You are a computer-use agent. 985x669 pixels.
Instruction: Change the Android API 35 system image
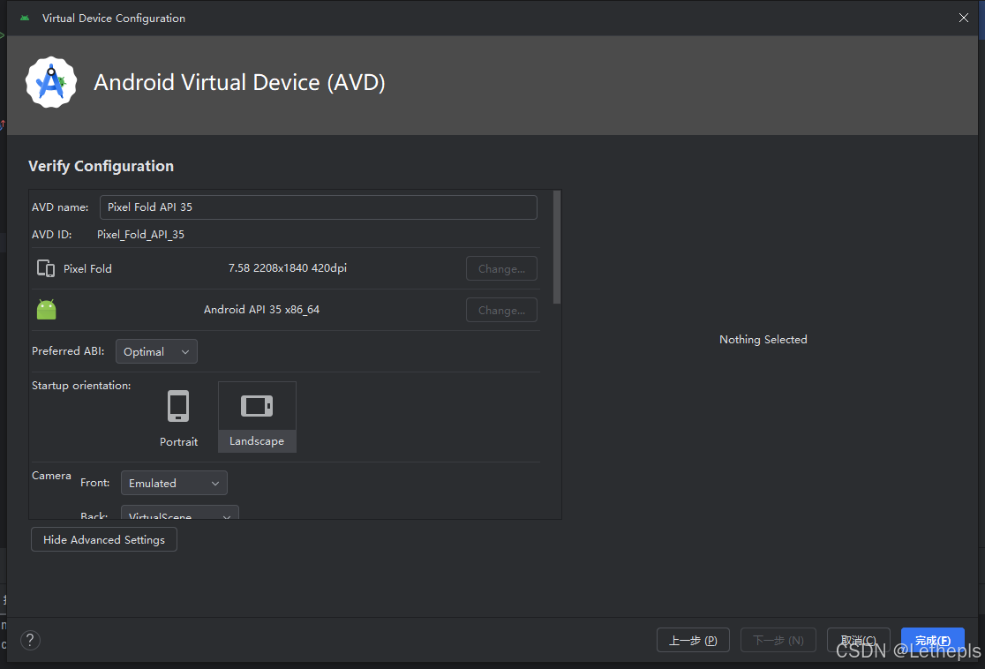tap(501, 310)
